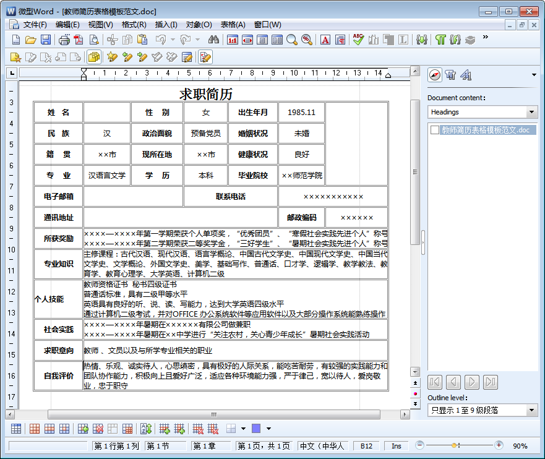The height and width of the screenshot is (459, 545).
Task: Open the 窗口(W) menu
Action: (x=268, y=25)
